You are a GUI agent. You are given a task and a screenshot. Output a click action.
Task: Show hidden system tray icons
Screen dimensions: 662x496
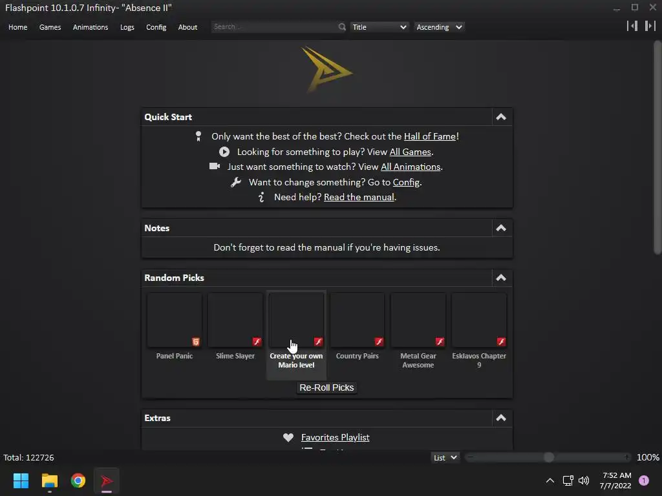coord(550,480)
